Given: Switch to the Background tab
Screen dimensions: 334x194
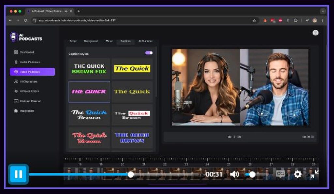Looking at the screenshot, I should (91, 41).
